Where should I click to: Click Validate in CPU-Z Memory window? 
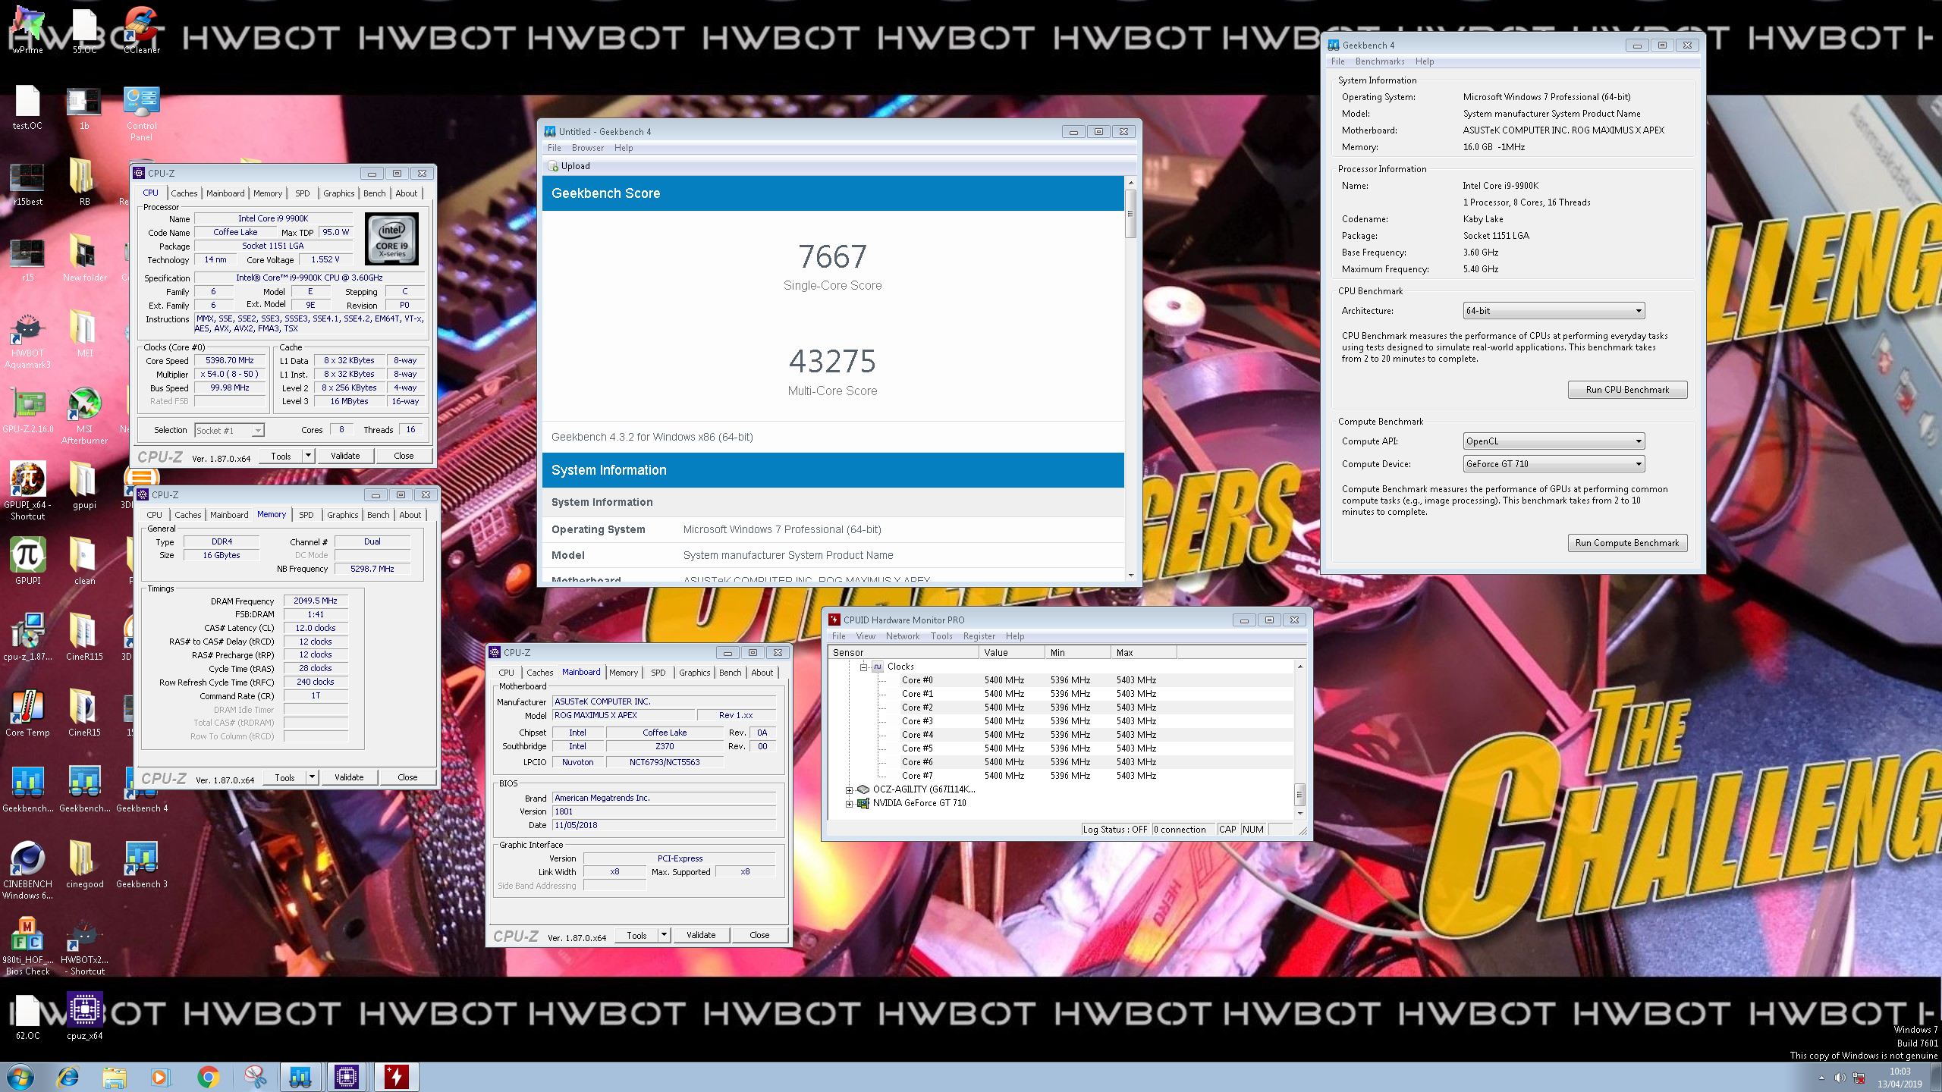pyautogui.click(x=349, y=777)
